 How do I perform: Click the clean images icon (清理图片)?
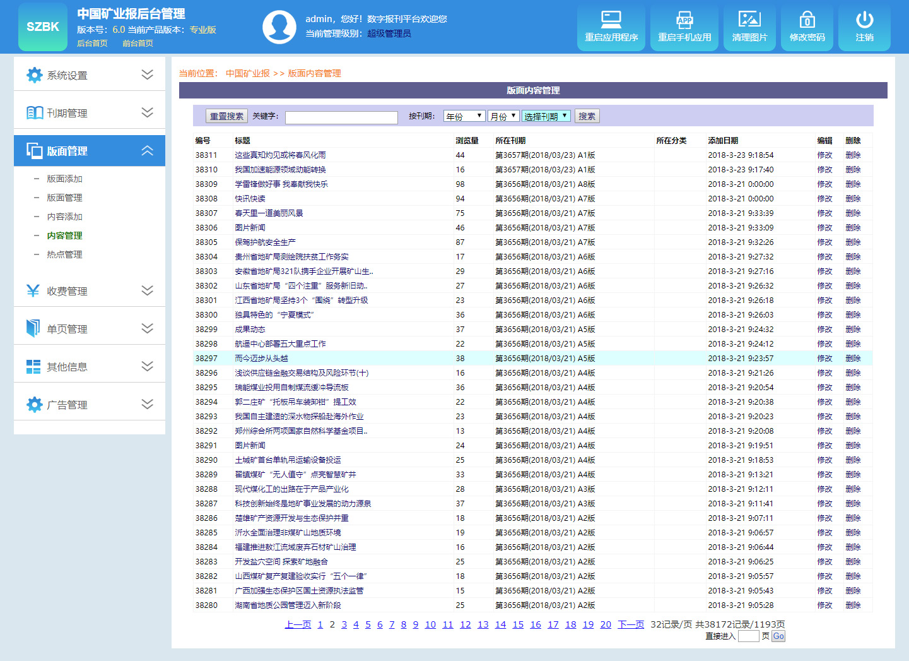pos(749,20)
